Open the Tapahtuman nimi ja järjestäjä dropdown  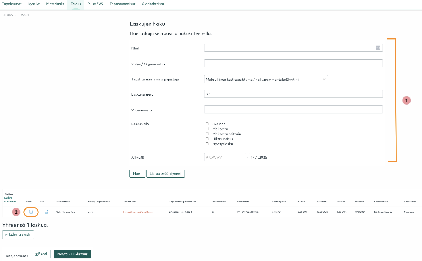[x=266, y=79]
